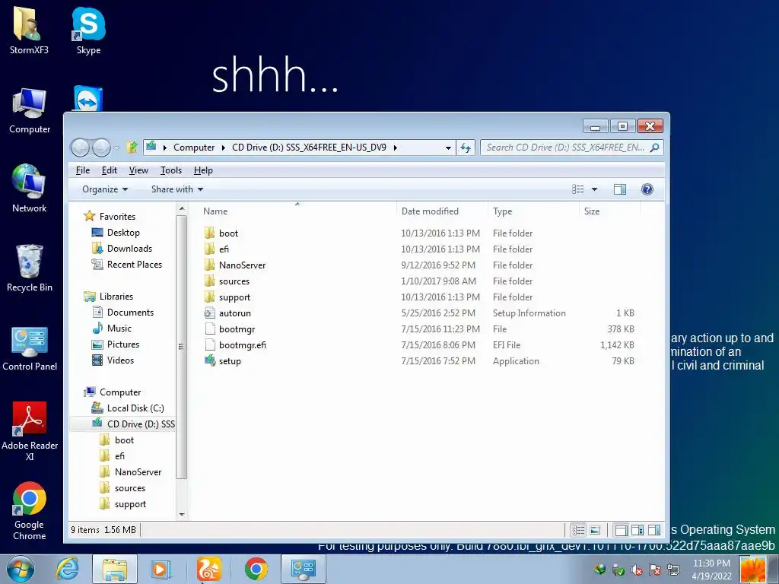The height and width of the screenshot is (584, 779).
Task: Open the Tools menu
Action: pyautogui.click(x=171, y=170)
